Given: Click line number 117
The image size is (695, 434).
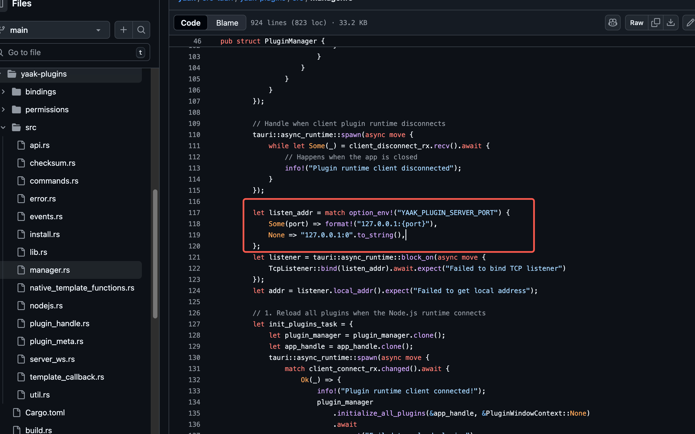Looking at the screenshot, I should coord(194,213).
